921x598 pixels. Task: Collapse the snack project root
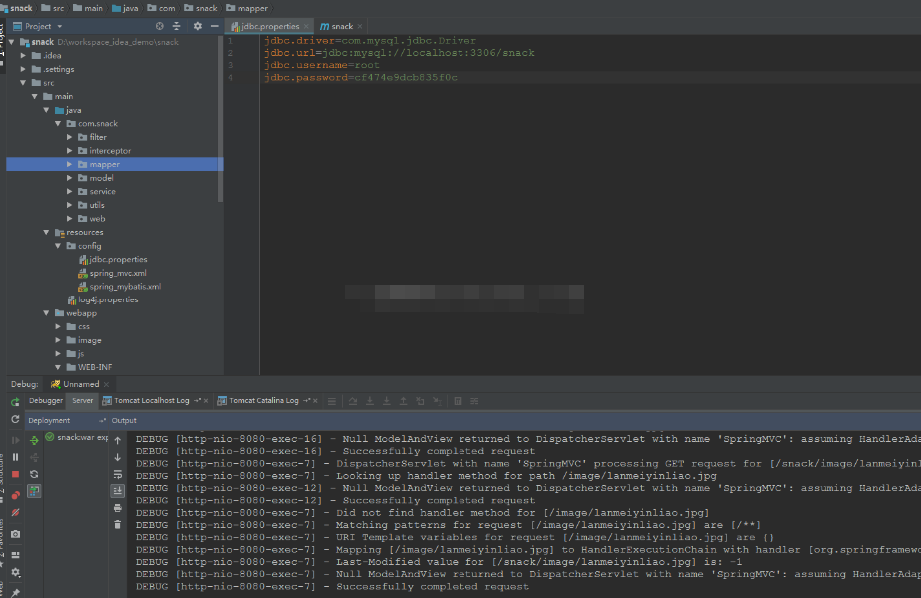[x=11, y=42]
